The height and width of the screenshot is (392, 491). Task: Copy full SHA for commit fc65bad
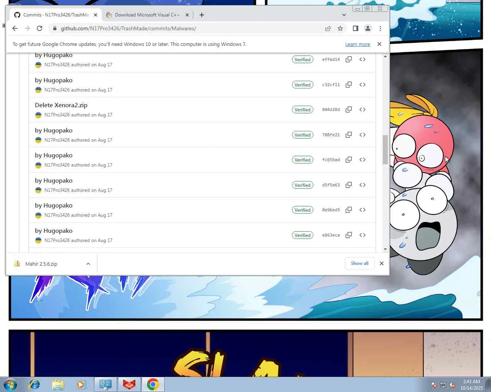click(x=349, y=160)
